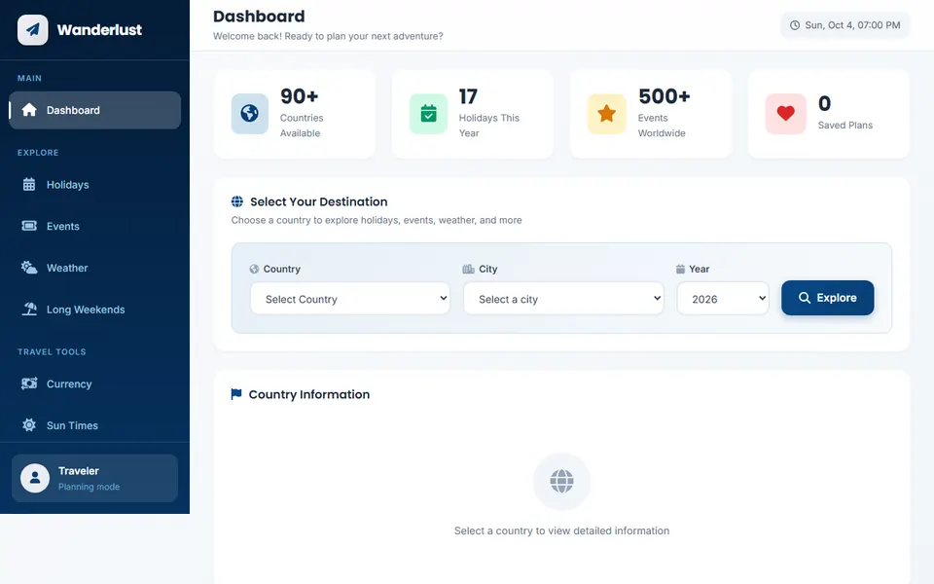
Task: Click the Dashboard home icon in the sidebar
Action: pos(29,110)
